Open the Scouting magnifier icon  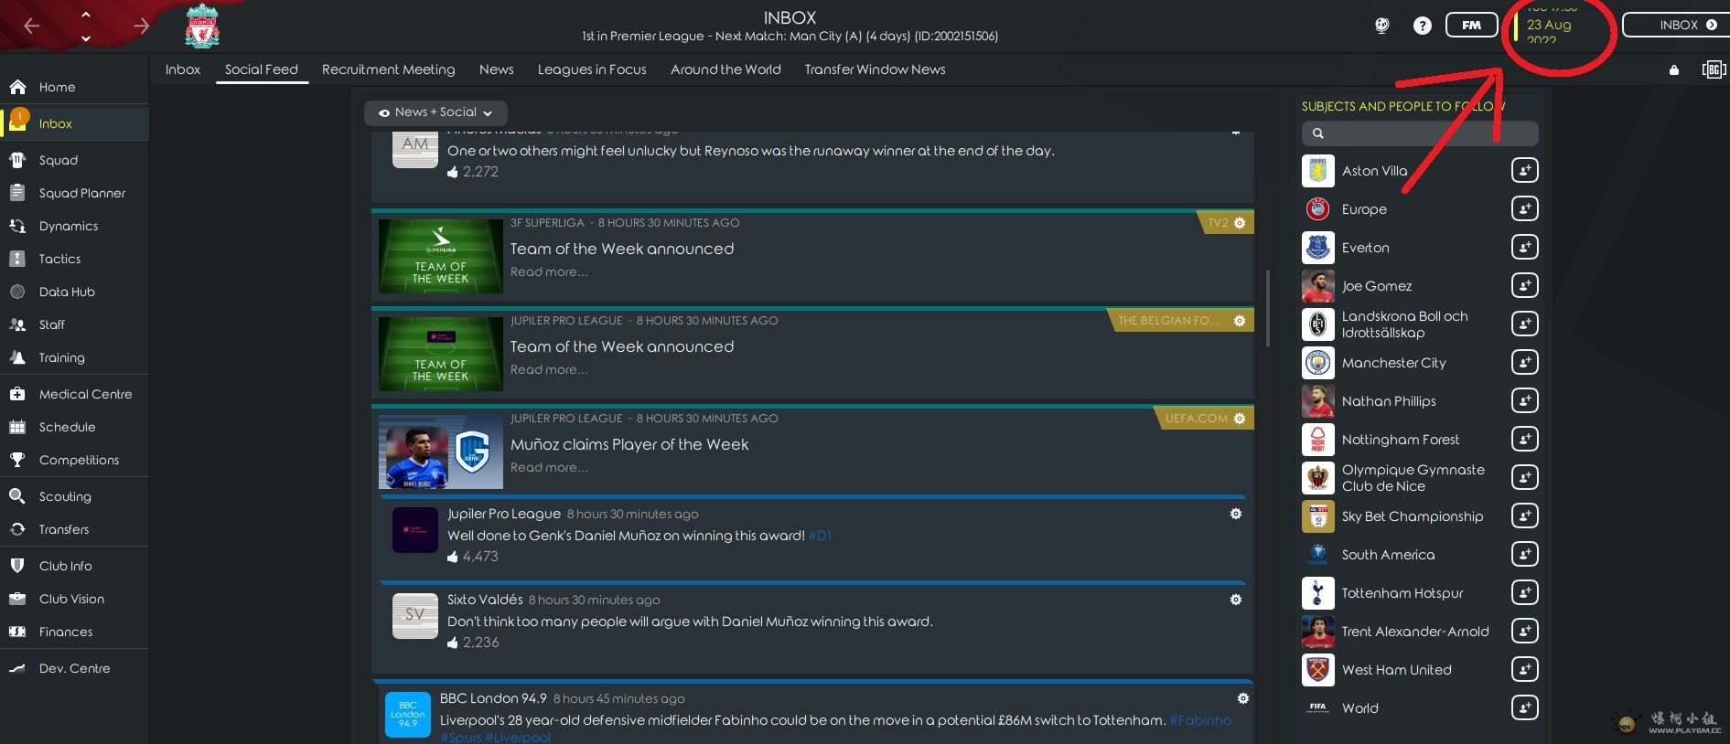(x=17, y=496)
